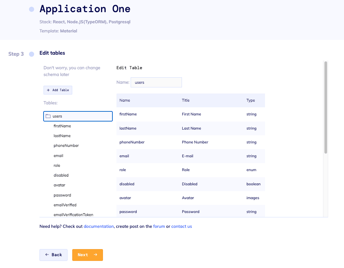Click the left arrow icon in Back button
Screen dimensions: 344x268
[47, 254]
